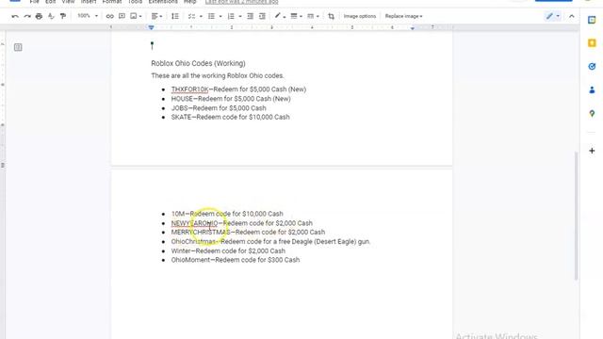
Task: Select the Paint format roller icon
Action: (63, 16)
